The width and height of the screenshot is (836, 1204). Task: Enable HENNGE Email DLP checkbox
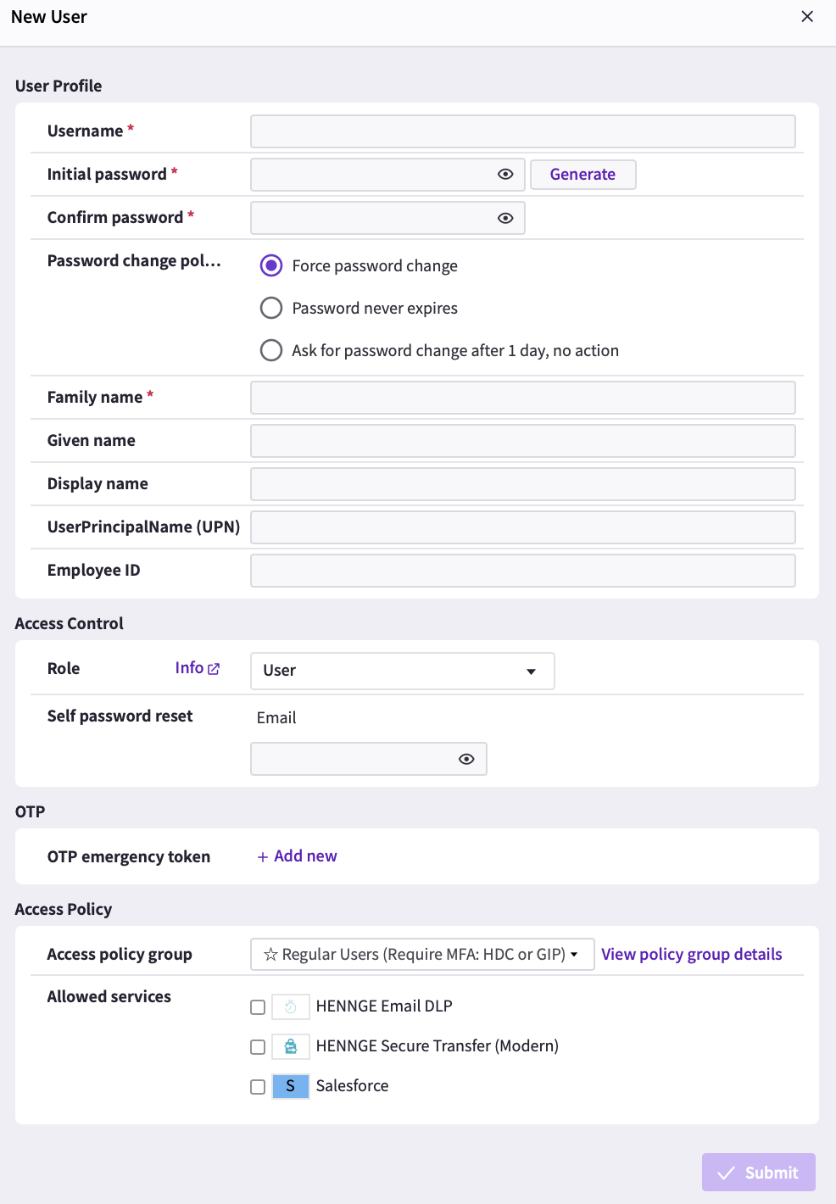258,1007
